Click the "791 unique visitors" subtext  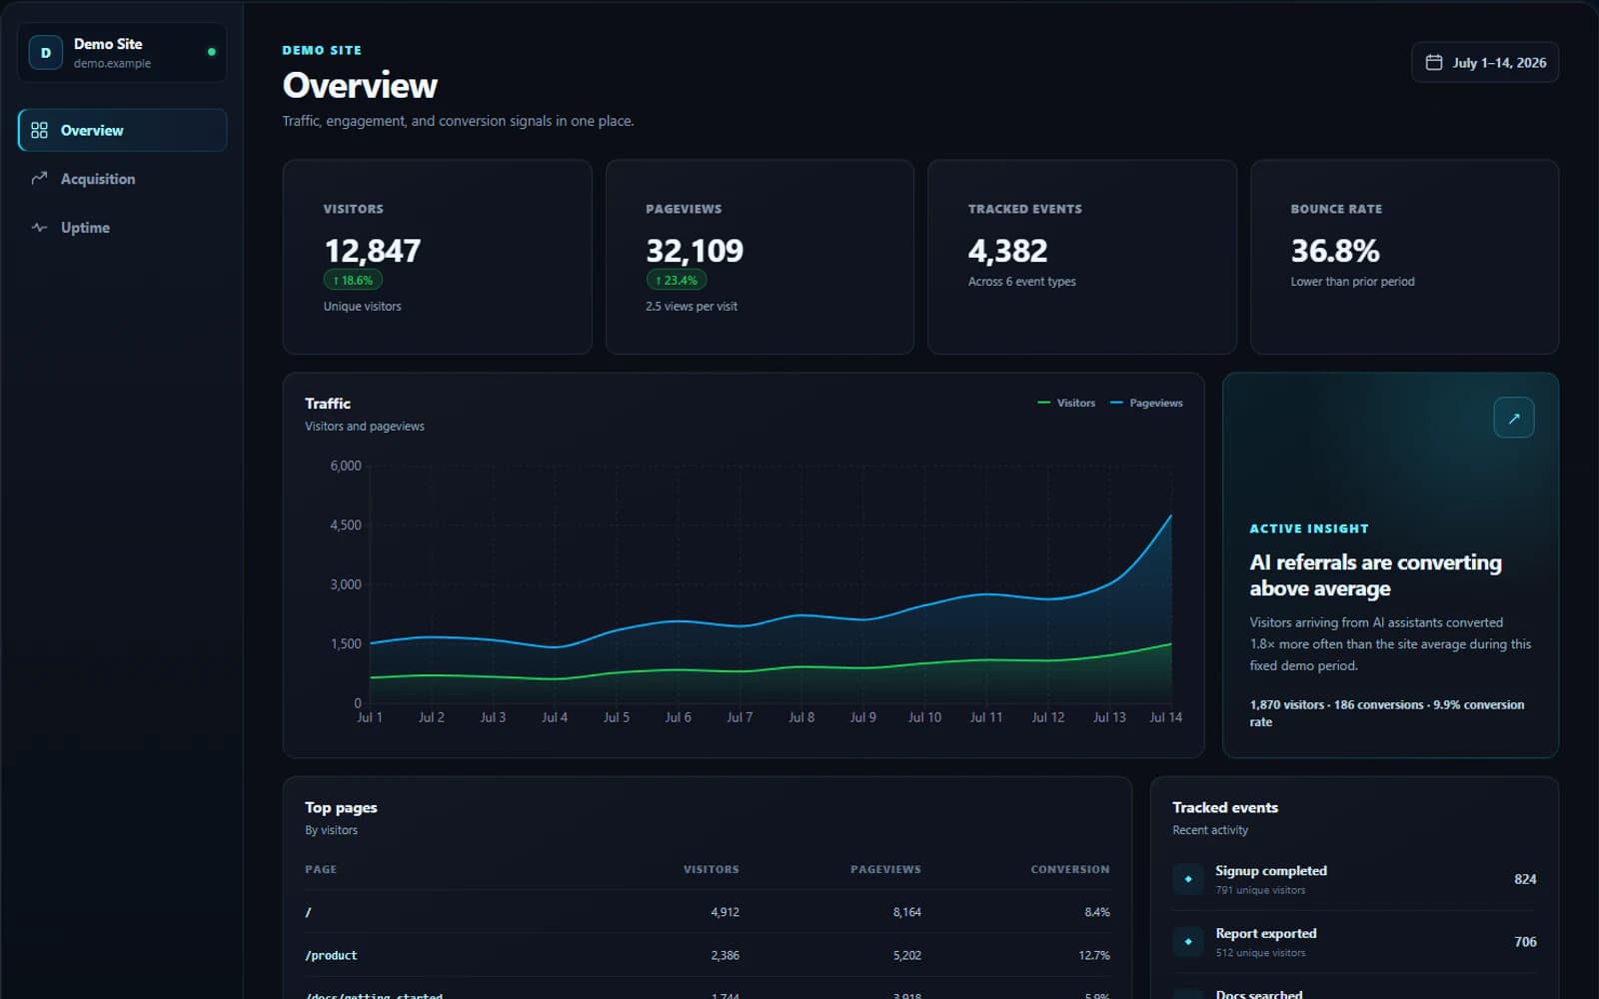point(1260,890)
